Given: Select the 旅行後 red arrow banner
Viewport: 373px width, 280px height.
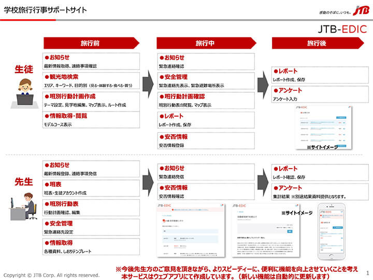Looking at the screenshot, I should tap(318, 43).
